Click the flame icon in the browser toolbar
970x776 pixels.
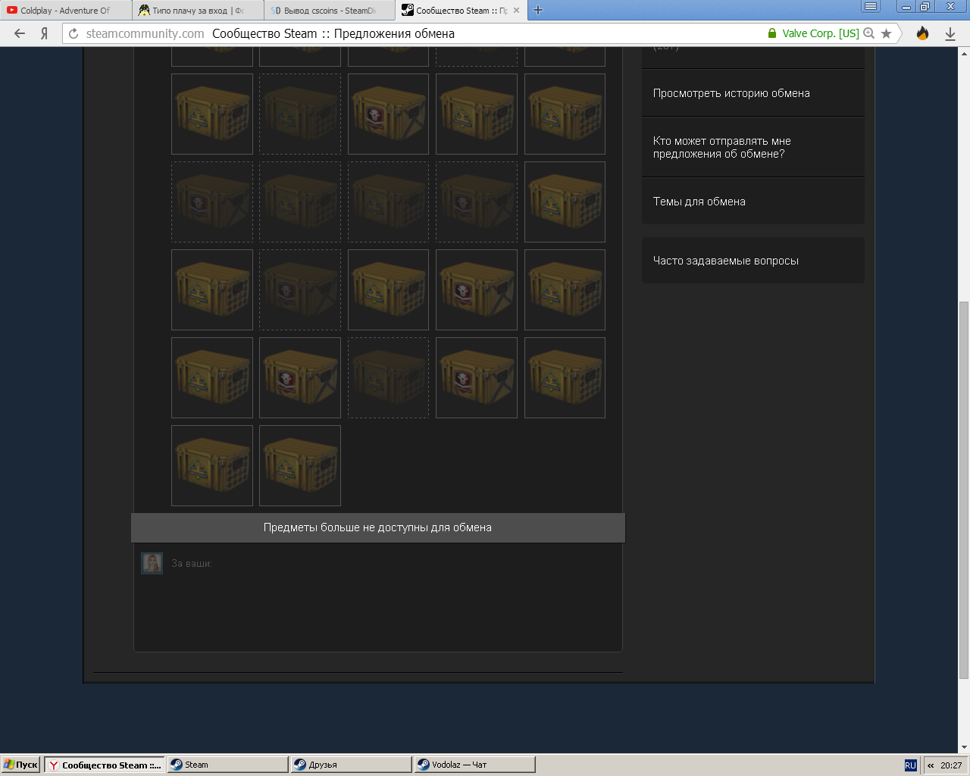click(923, 33)
